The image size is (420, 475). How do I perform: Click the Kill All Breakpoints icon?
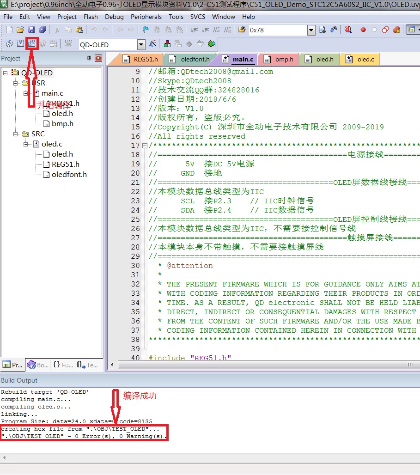coord(396,30)
